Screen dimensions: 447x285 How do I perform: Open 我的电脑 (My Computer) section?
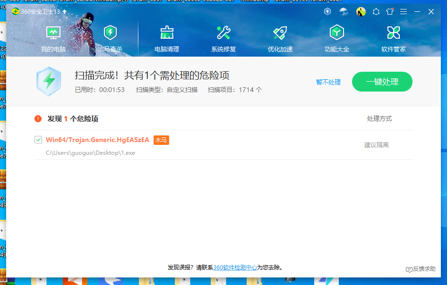(x=53, y=39)
